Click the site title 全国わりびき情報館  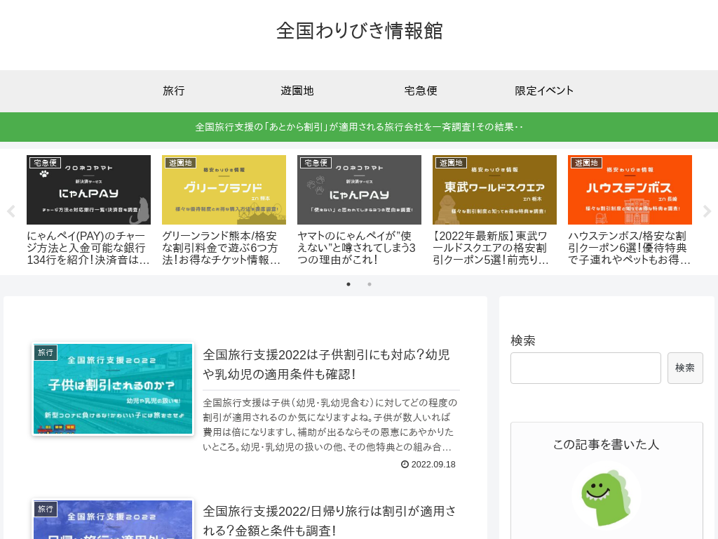360,31
